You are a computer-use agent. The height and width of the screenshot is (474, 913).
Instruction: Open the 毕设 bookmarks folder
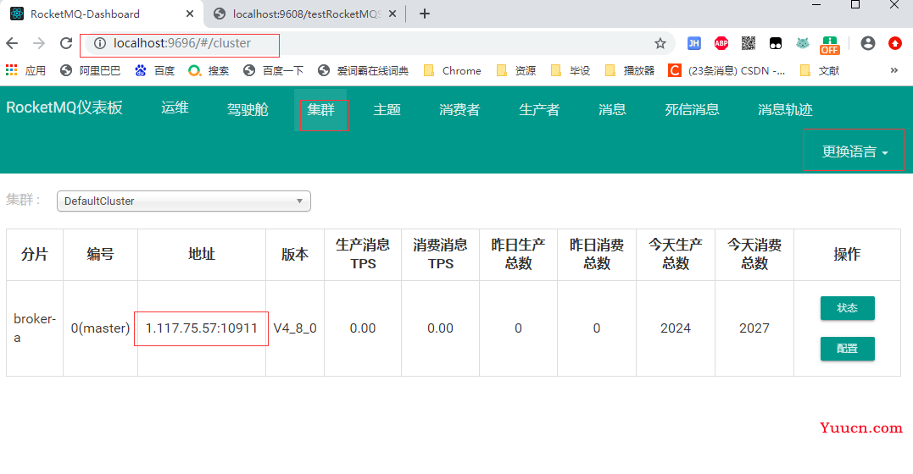(570, 70)
